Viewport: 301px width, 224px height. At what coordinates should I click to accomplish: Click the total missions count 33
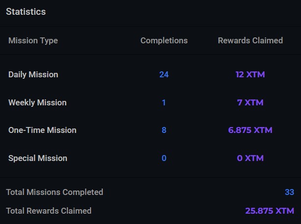click(x=290, y=192)
